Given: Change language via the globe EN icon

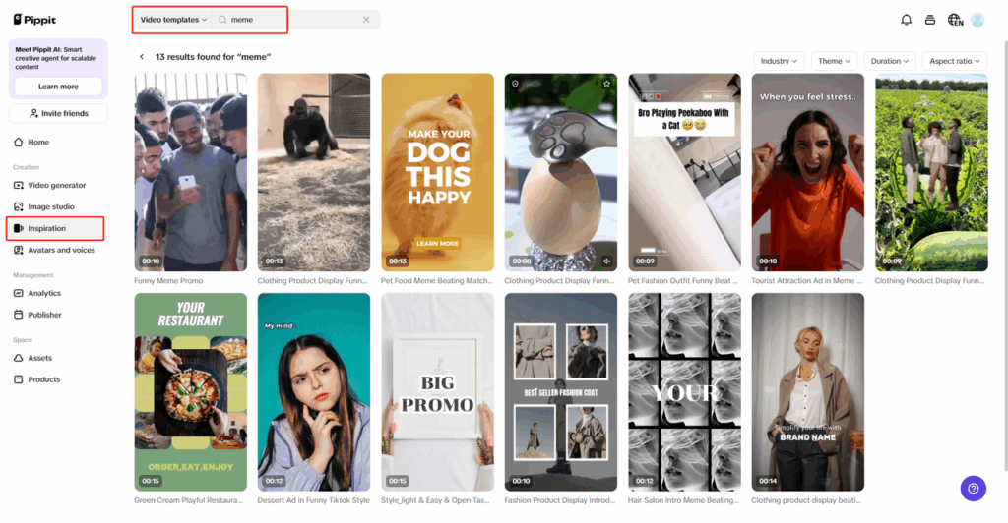Looking at the screenshot, I should [x=955, y=20].
